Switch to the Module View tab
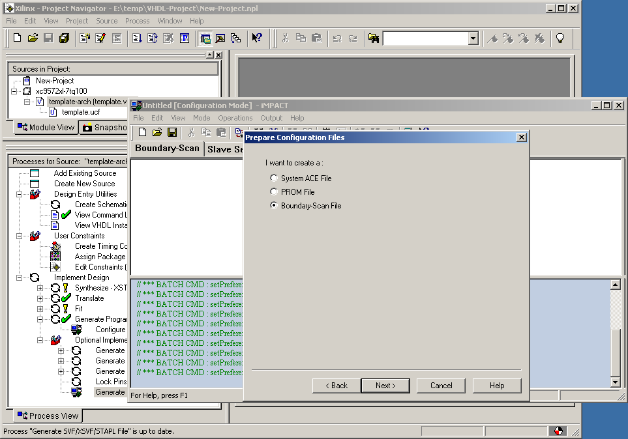Image resolution: width=628 pixels, height=439 pixels. point(46,127)
